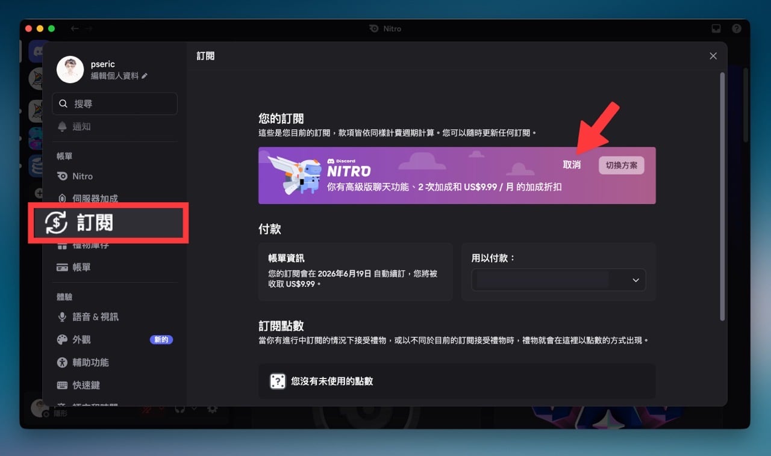Click the 體驗 sidebar section header
This screenshot has height=456, width=771.
tap(64, 297)
